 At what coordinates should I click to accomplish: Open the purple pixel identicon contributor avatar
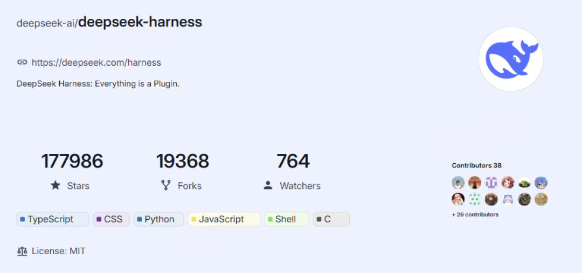[491, 183]
